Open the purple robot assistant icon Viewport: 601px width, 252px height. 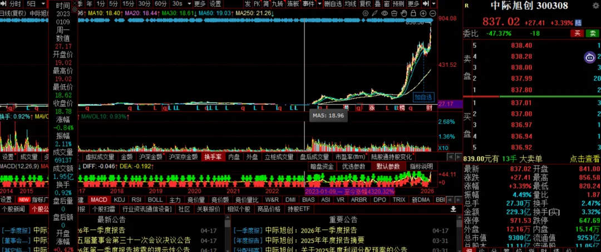(590, 57)
